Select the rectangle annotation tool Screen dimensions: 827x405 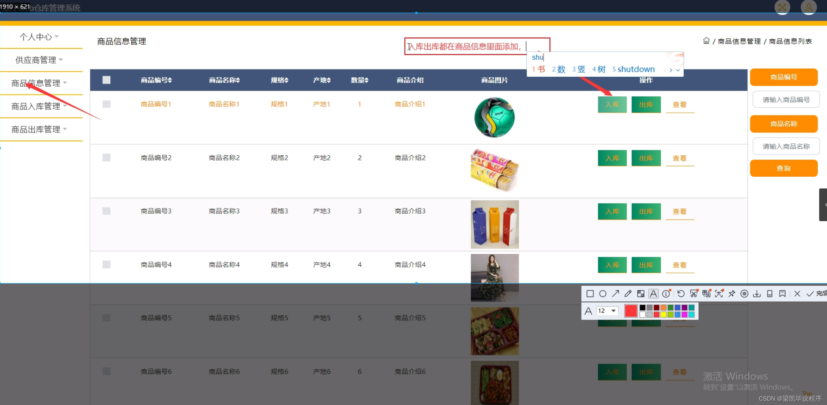click(590, 294)
